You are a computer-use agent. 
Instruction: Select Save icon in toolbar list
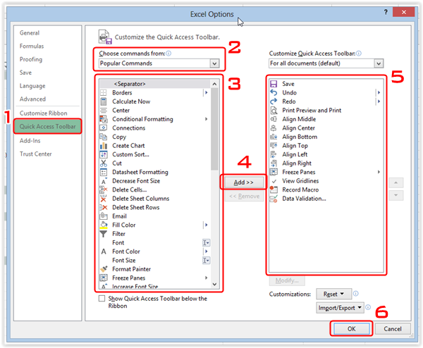click(x=274, y=84)
